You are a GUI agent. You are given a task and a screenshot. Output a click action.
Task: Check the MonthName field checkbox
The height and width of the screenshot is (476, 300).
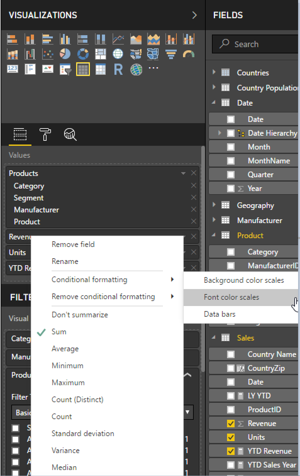(x=231, y=161)
